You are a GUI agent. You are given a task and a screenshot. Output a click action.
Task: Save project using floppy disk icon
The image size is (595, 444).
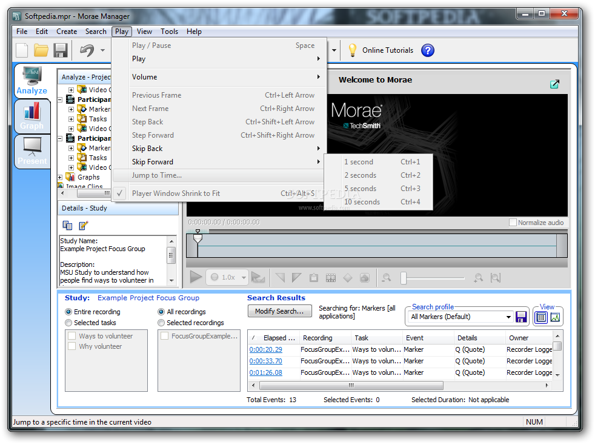[x=61, y=50]
